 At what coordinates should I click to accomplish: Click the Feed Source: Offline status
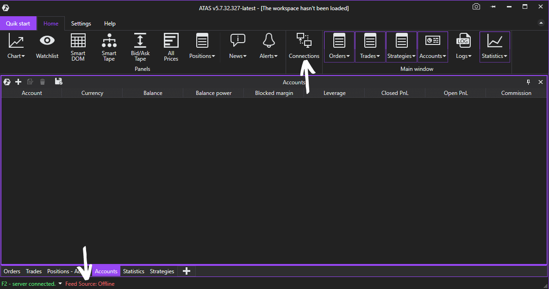tap(90, 284)
